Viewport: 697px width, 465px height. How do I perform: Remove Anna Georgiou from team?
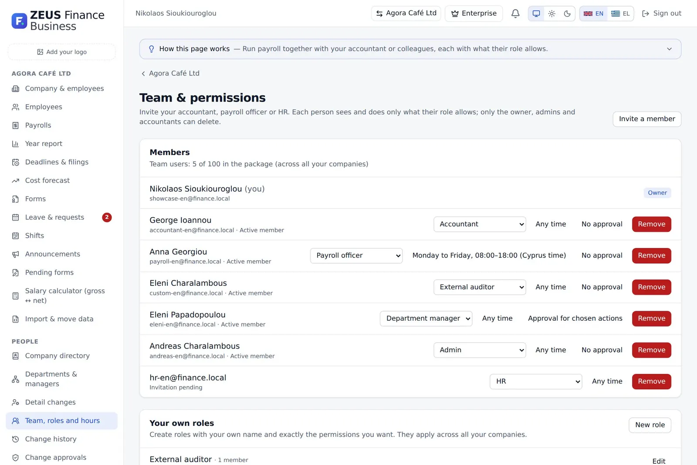click(651, 255)
